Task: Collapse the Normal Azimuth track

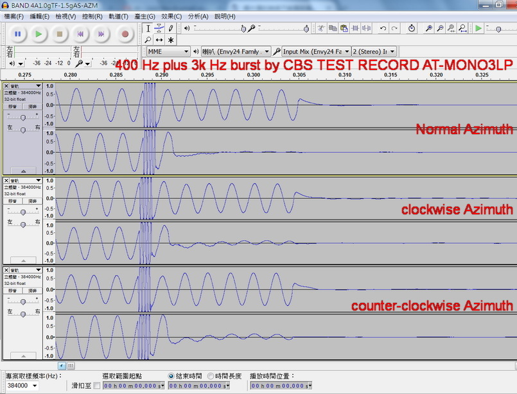Action: 23,171
